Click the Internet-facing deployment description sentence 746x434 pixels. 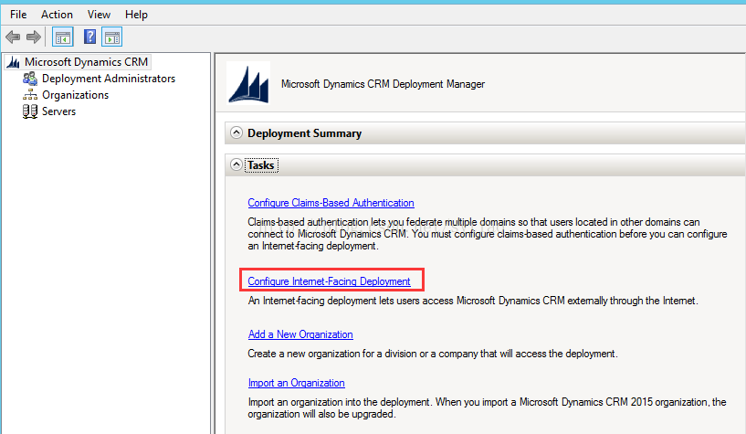[473, 301]
